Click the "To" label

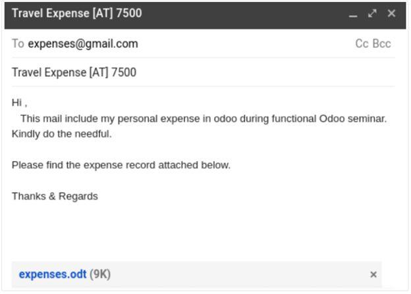tap(18, 44)
